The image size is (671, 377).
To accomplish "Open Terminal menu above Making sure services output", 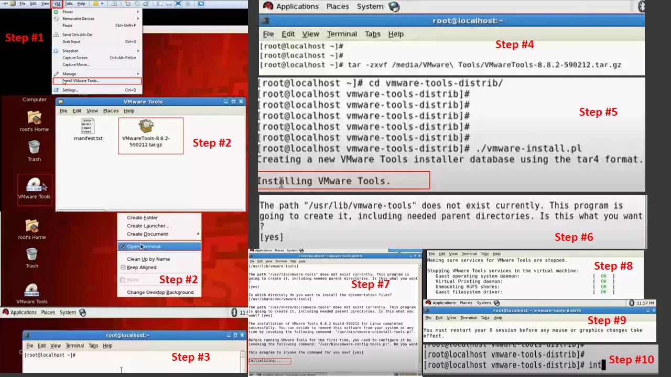I will (469, 254).
